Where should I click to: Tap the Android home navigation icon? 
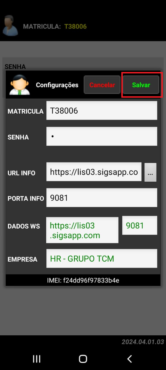tap(83, 359)
